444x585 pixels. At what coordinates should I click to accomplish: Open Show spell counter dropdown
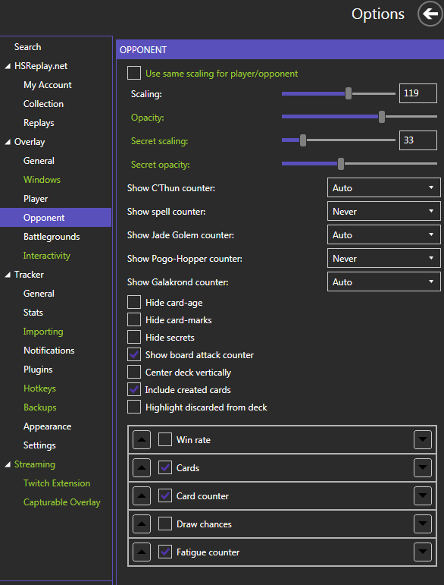pyautogui.click(x=383, y=212)
